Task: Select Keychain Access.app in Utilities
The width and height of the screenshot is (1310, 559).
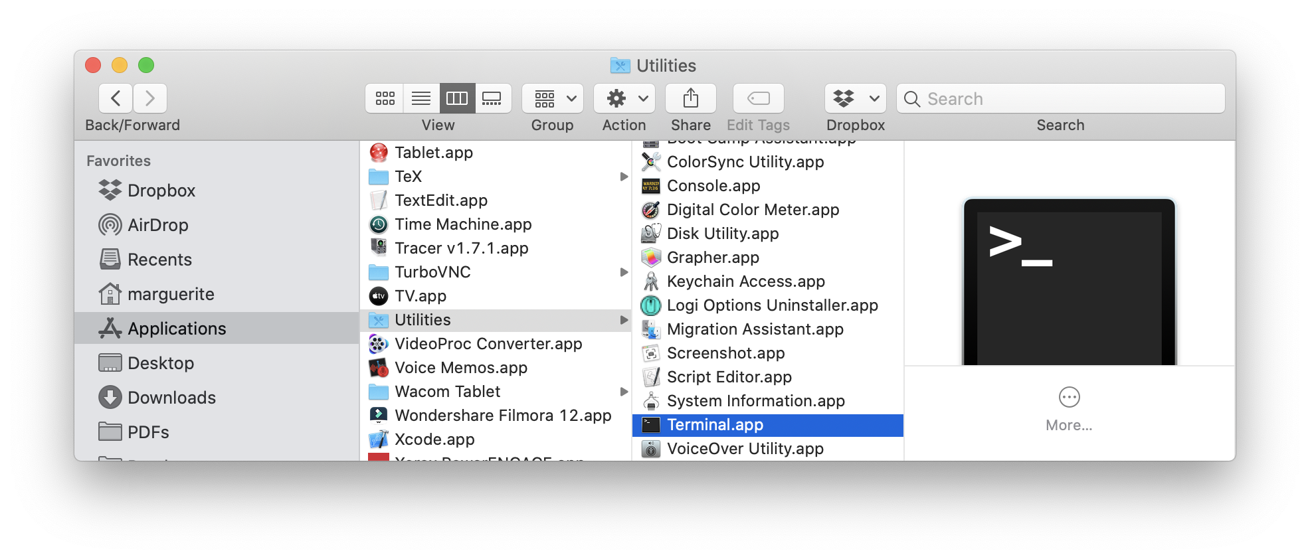Action: 745,281
